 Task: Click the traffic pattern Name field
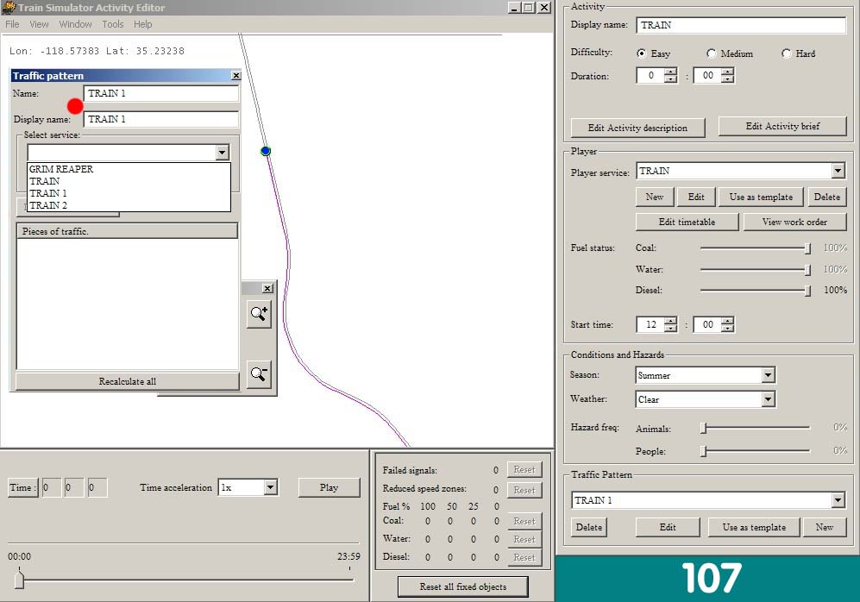coord(161,93)
